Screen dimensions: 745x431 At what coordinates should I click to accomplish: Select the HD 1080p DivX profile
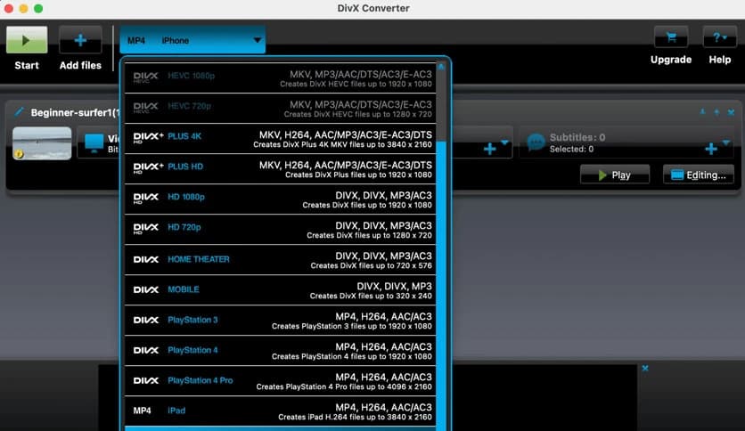[x=285, y=199]
